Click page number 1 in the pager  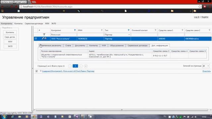pyautogui.click(x=75, y=66)
